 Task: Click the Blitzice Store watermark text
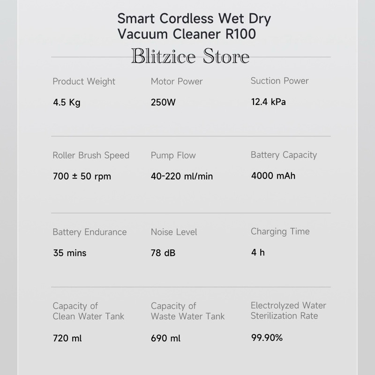coord(190,56)
